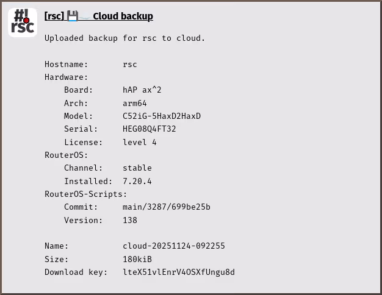Click the channel value "stable"
Viewport: 382px width, 295px height.
coord(137,168)
